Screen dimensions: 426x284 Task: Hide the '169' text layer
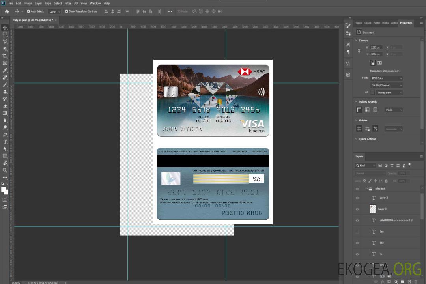(357, 243)
